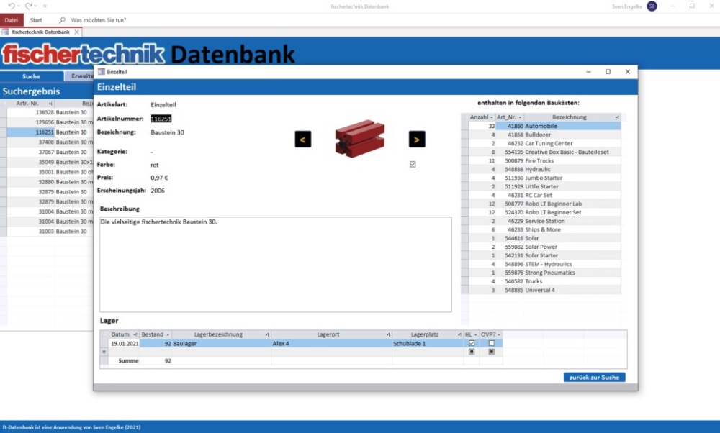The height and width of the screenshot is (433, 720).
Task: Switch to the Suche tab
Action: pos(31,76)
